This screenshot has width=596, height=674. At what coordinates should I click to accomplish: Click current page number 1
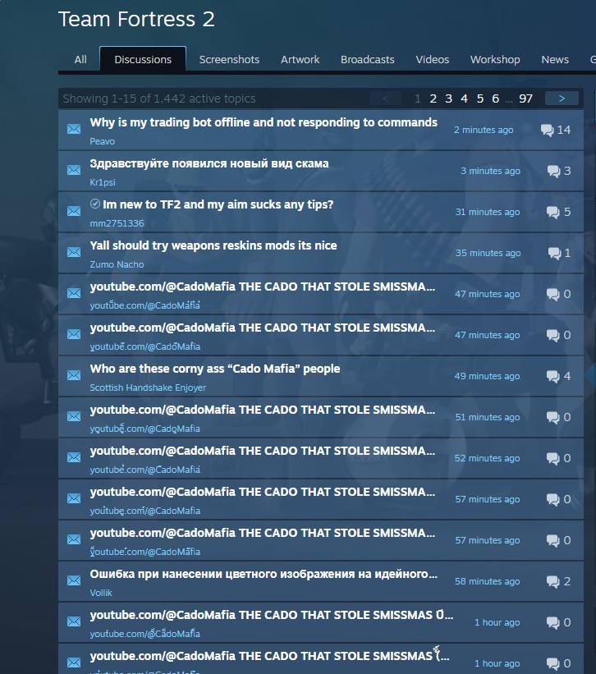[417, 99]
